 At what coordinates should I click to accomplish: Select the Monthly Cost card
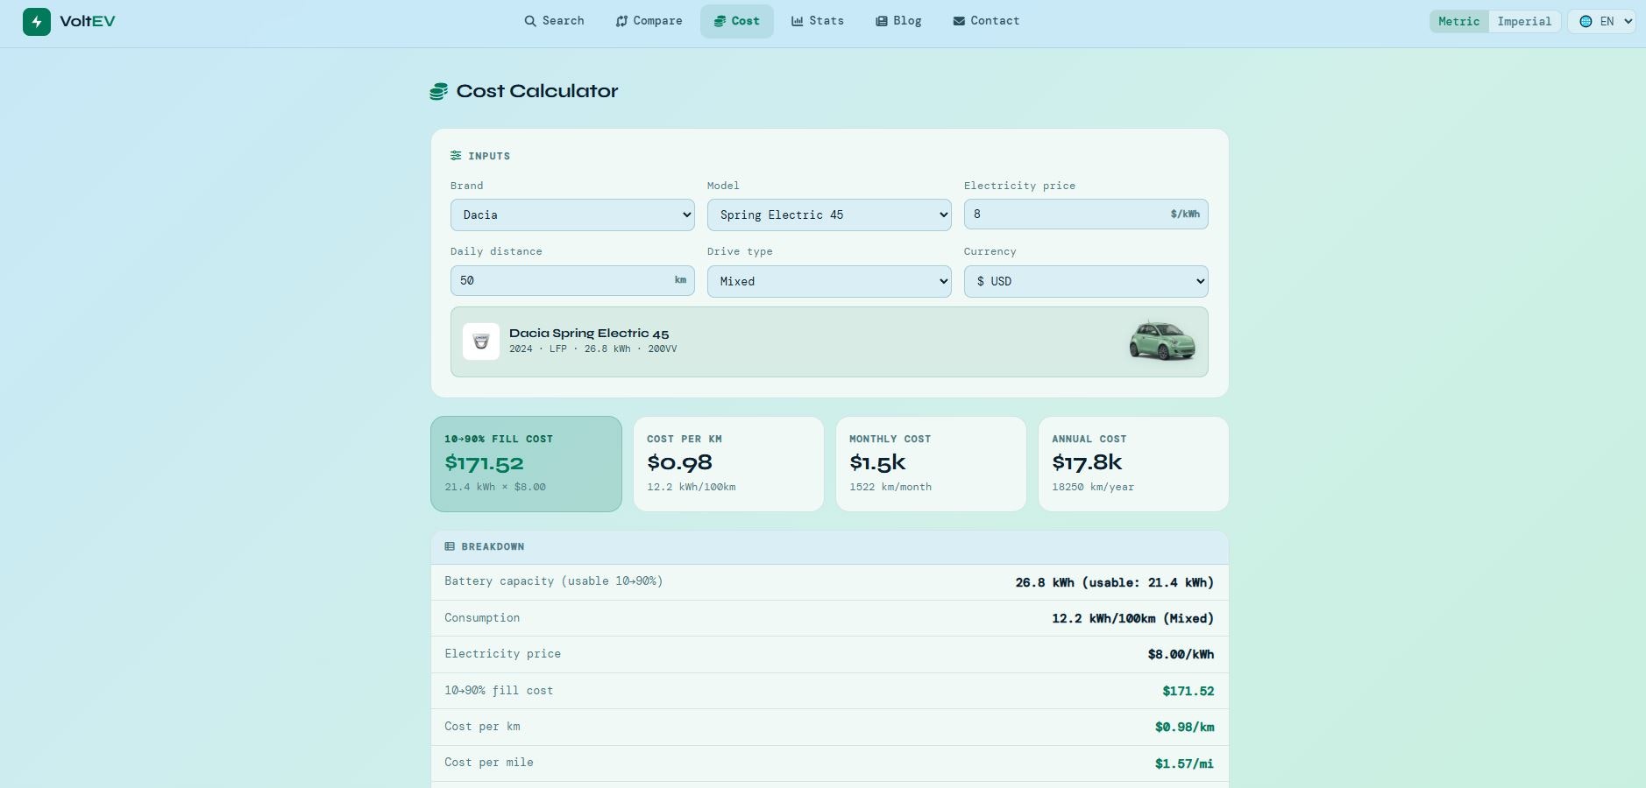coord(931,464)
